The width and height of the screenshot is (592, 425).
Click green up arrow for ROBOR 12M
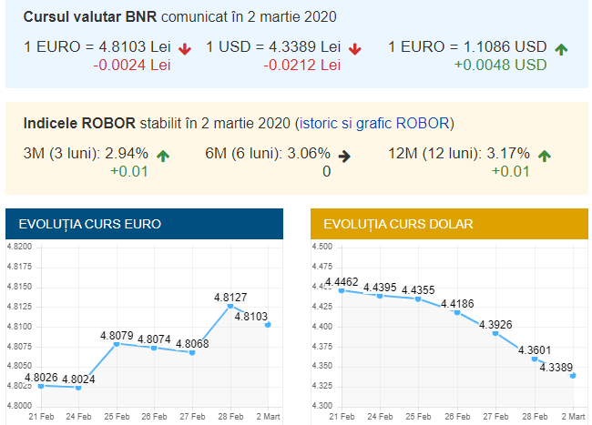pos(545,155)
